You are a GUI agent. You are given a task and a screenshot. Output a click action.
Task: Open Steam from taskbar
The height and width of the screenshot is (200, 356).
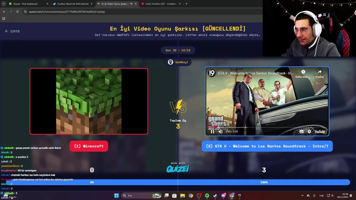(215, 196)
